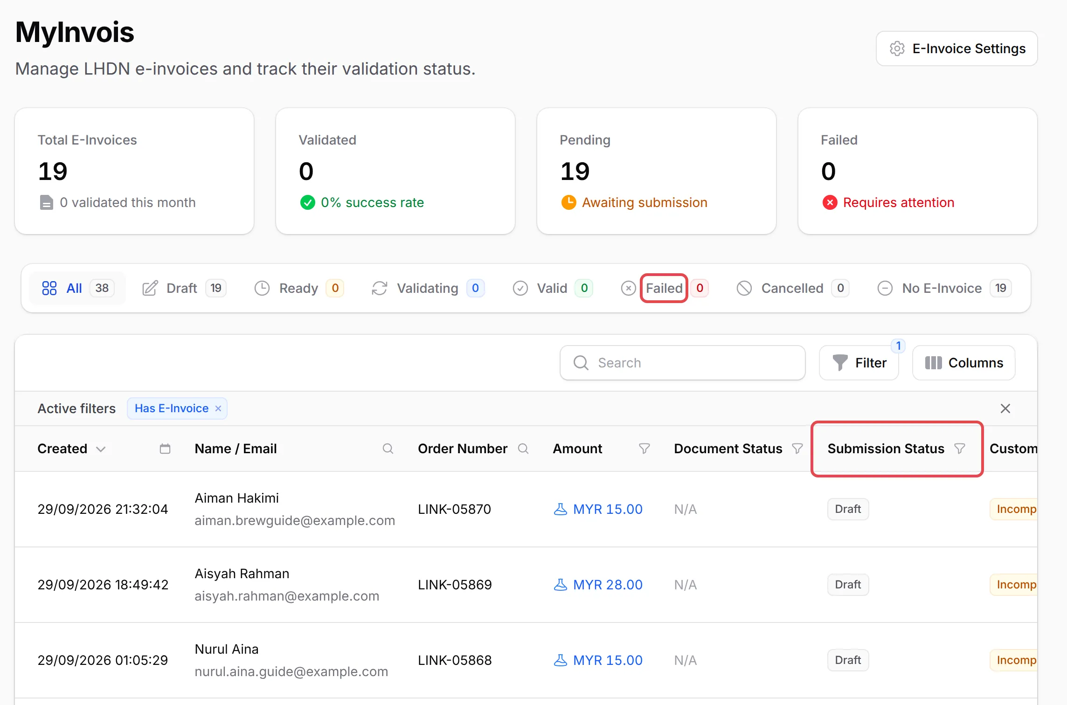The image size is (1067, 705).
Task: Click the Draft badge in Aiman Hakimi's row
Action: point(848,509)
